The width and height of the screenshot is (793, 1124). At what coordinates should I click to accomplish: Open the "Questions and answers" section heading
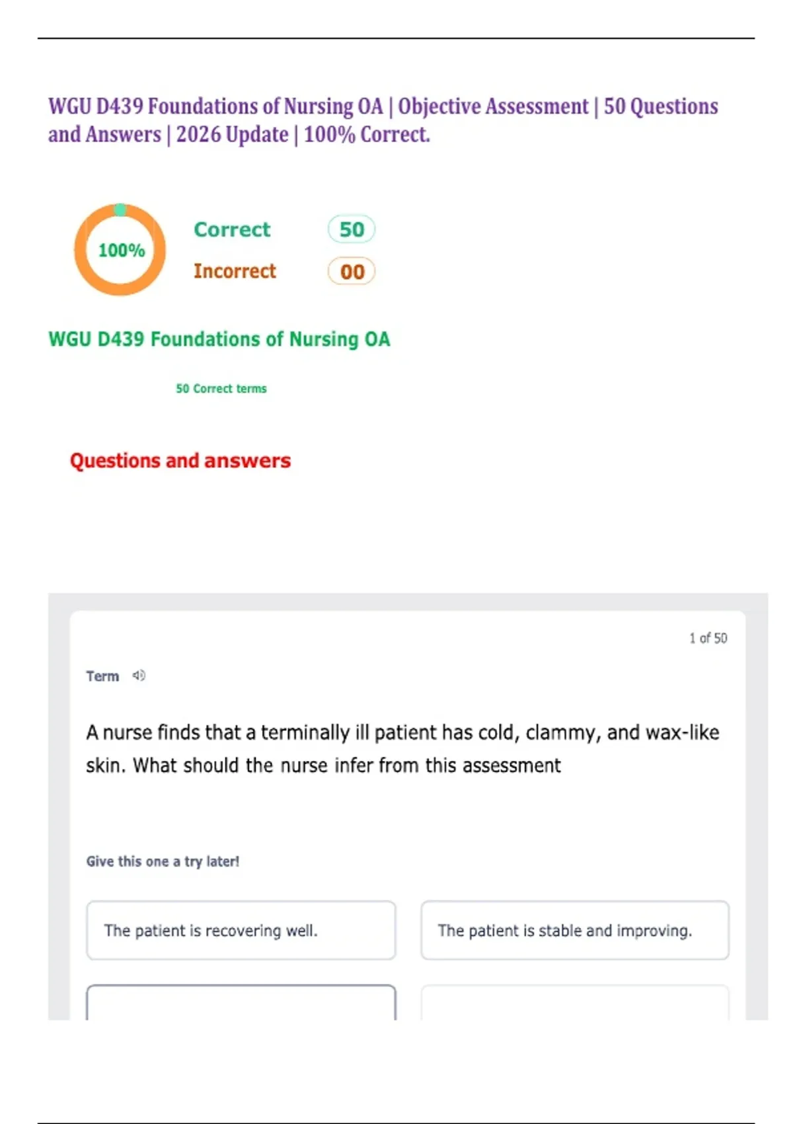(x=180, y=461)
